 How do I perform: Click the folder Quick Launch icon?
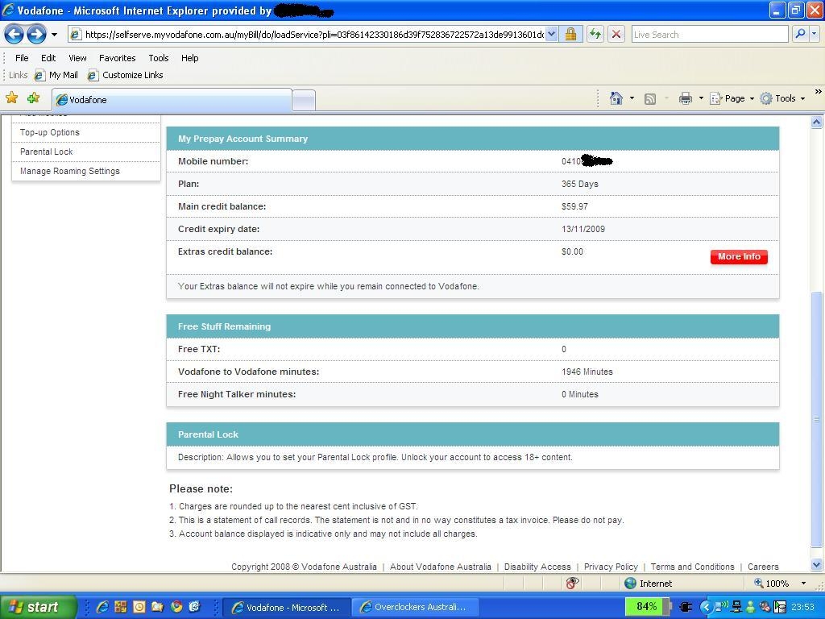(x=157, y=607)
